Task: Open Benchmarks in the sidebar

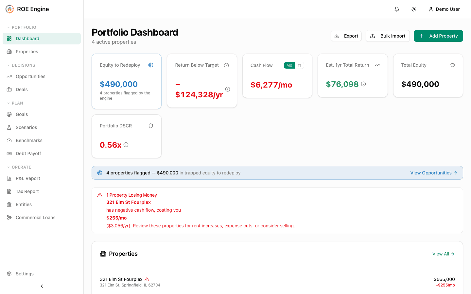Action: (42, 140)
